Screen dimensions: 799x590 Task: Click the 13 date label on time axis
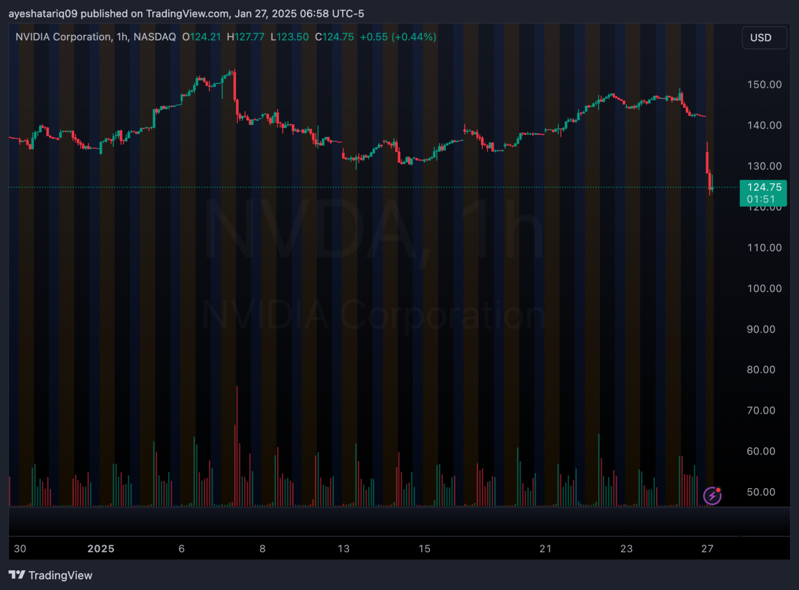click(x=343, y=549)
